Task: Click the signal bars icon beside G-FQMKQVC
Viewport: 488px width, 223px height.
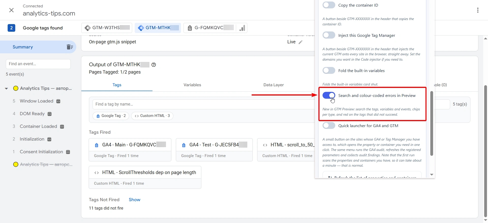Action: [242, 28]
